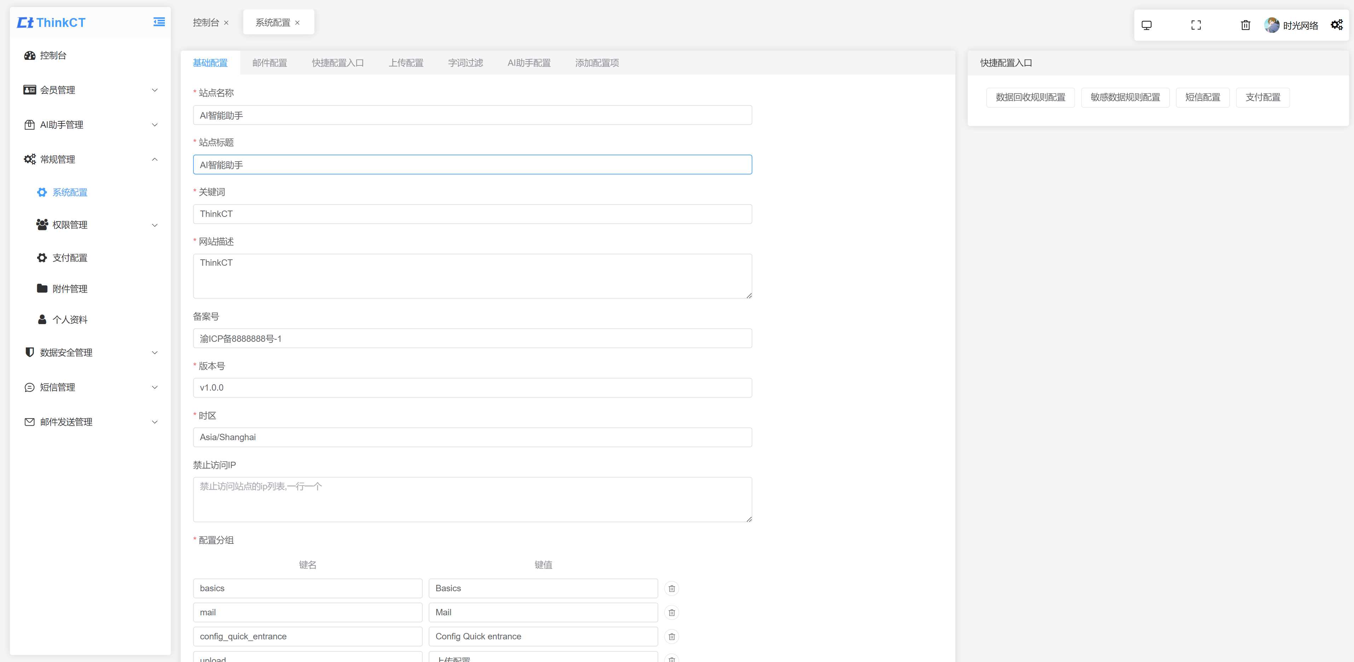The image size is (1354, 662).
Task: Click the 数据安全管理 sidebar icon
Action: 28,353
